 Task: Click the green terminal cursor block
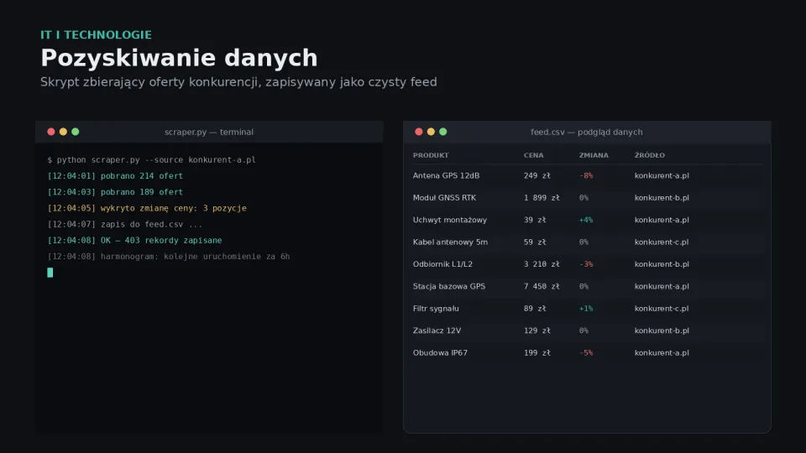tap(50, 273)
